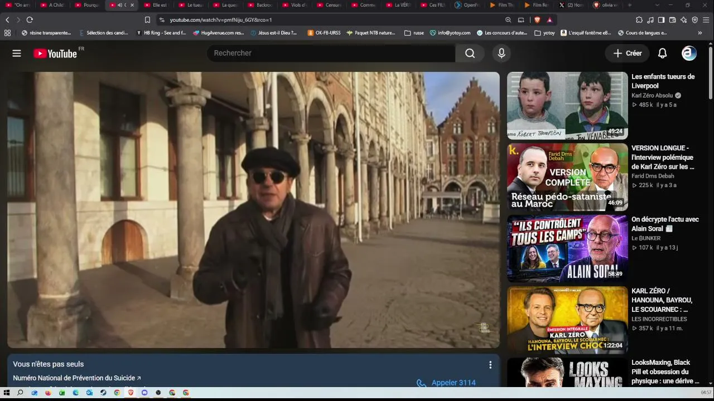
Task: Open the 'info@yotoy.com' bookmark
Action: tap(450, 33)
